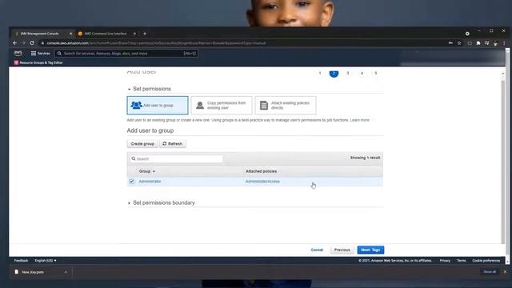
Task: Open Resource Groups & Tag Editor shortcut
Action: (38, 62)
